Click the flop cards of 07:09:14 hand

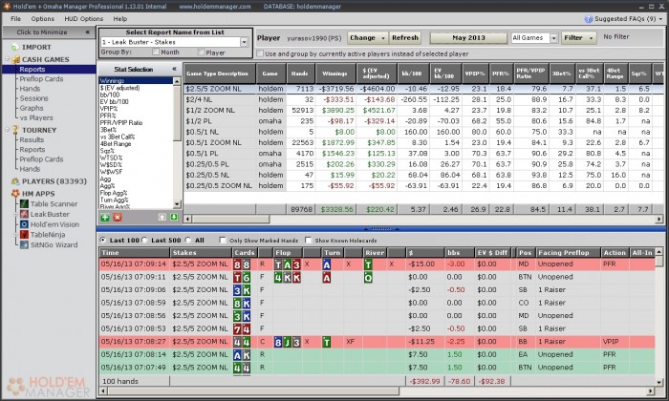287,264
